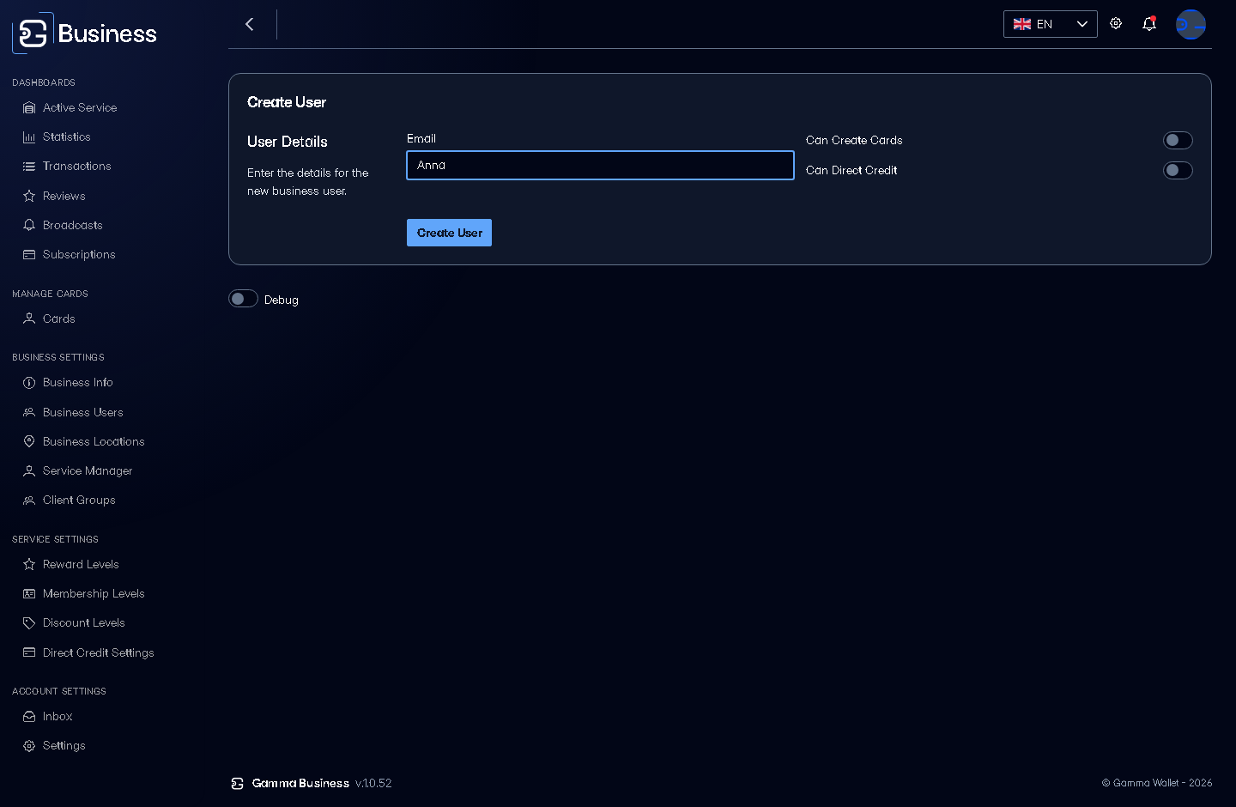Enable the Can Direct Credit toggle
Viewport: 1236px width, 807px height.
click(1178, 170)
